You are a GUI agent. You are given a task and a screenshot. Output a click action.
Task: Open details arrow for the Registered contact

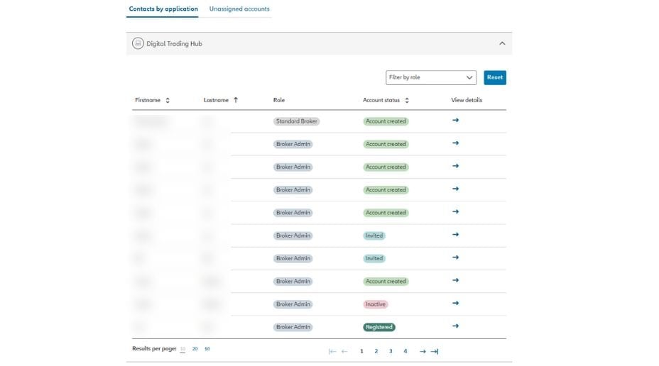click(x=455, y=326)
